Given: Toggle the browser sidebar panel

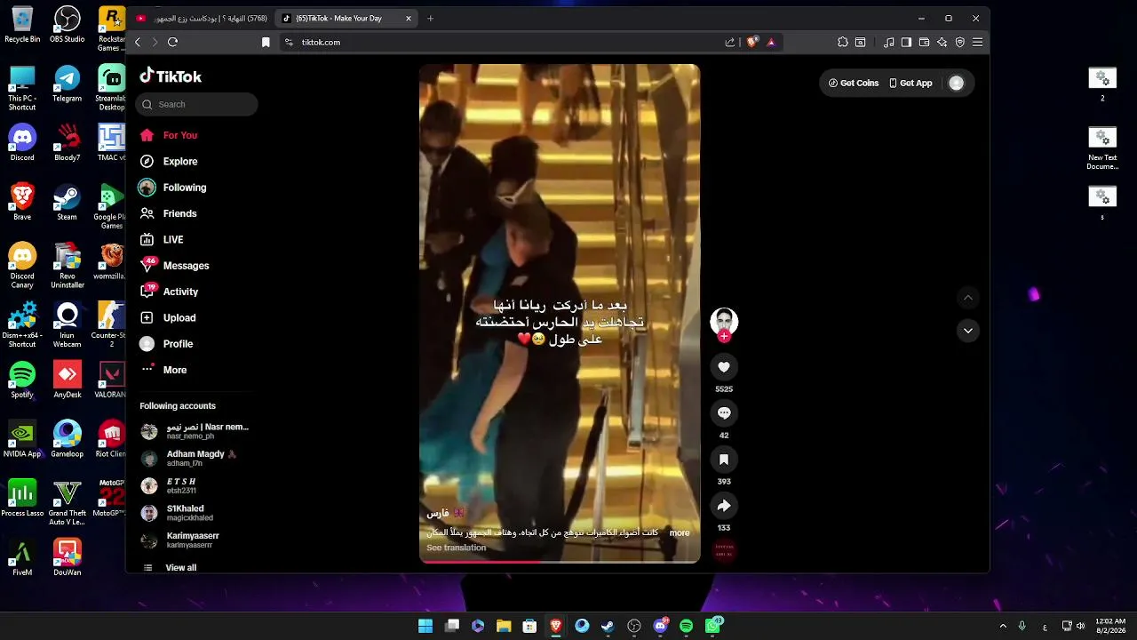Looking at the screenshot, I should pos(906,42).
